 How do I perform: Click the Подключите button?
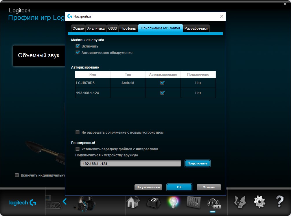point(198,163)
